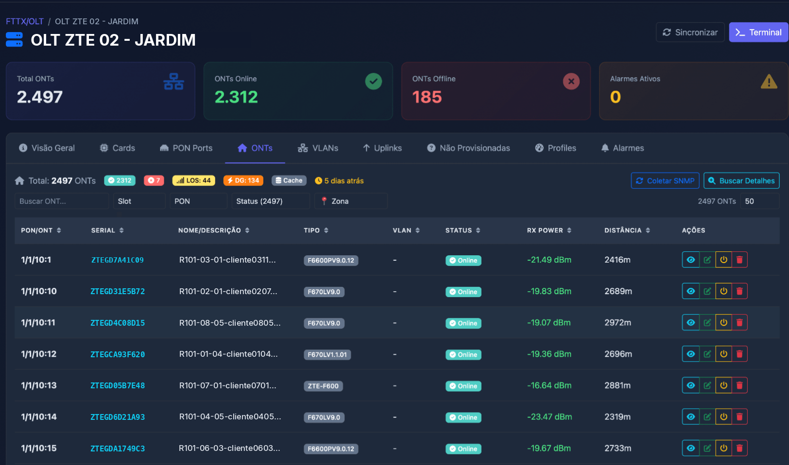This screenshot has width=789, height=465.
Task: View details of ONT 1/1/10:1 (eye icon)
Action: pos(690,260)
